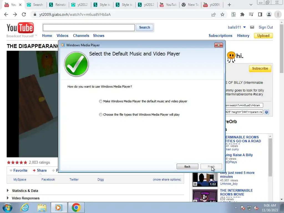Click the yellow Upload button
This screenshot has height=213, width=284.
[x=263, y=36]
